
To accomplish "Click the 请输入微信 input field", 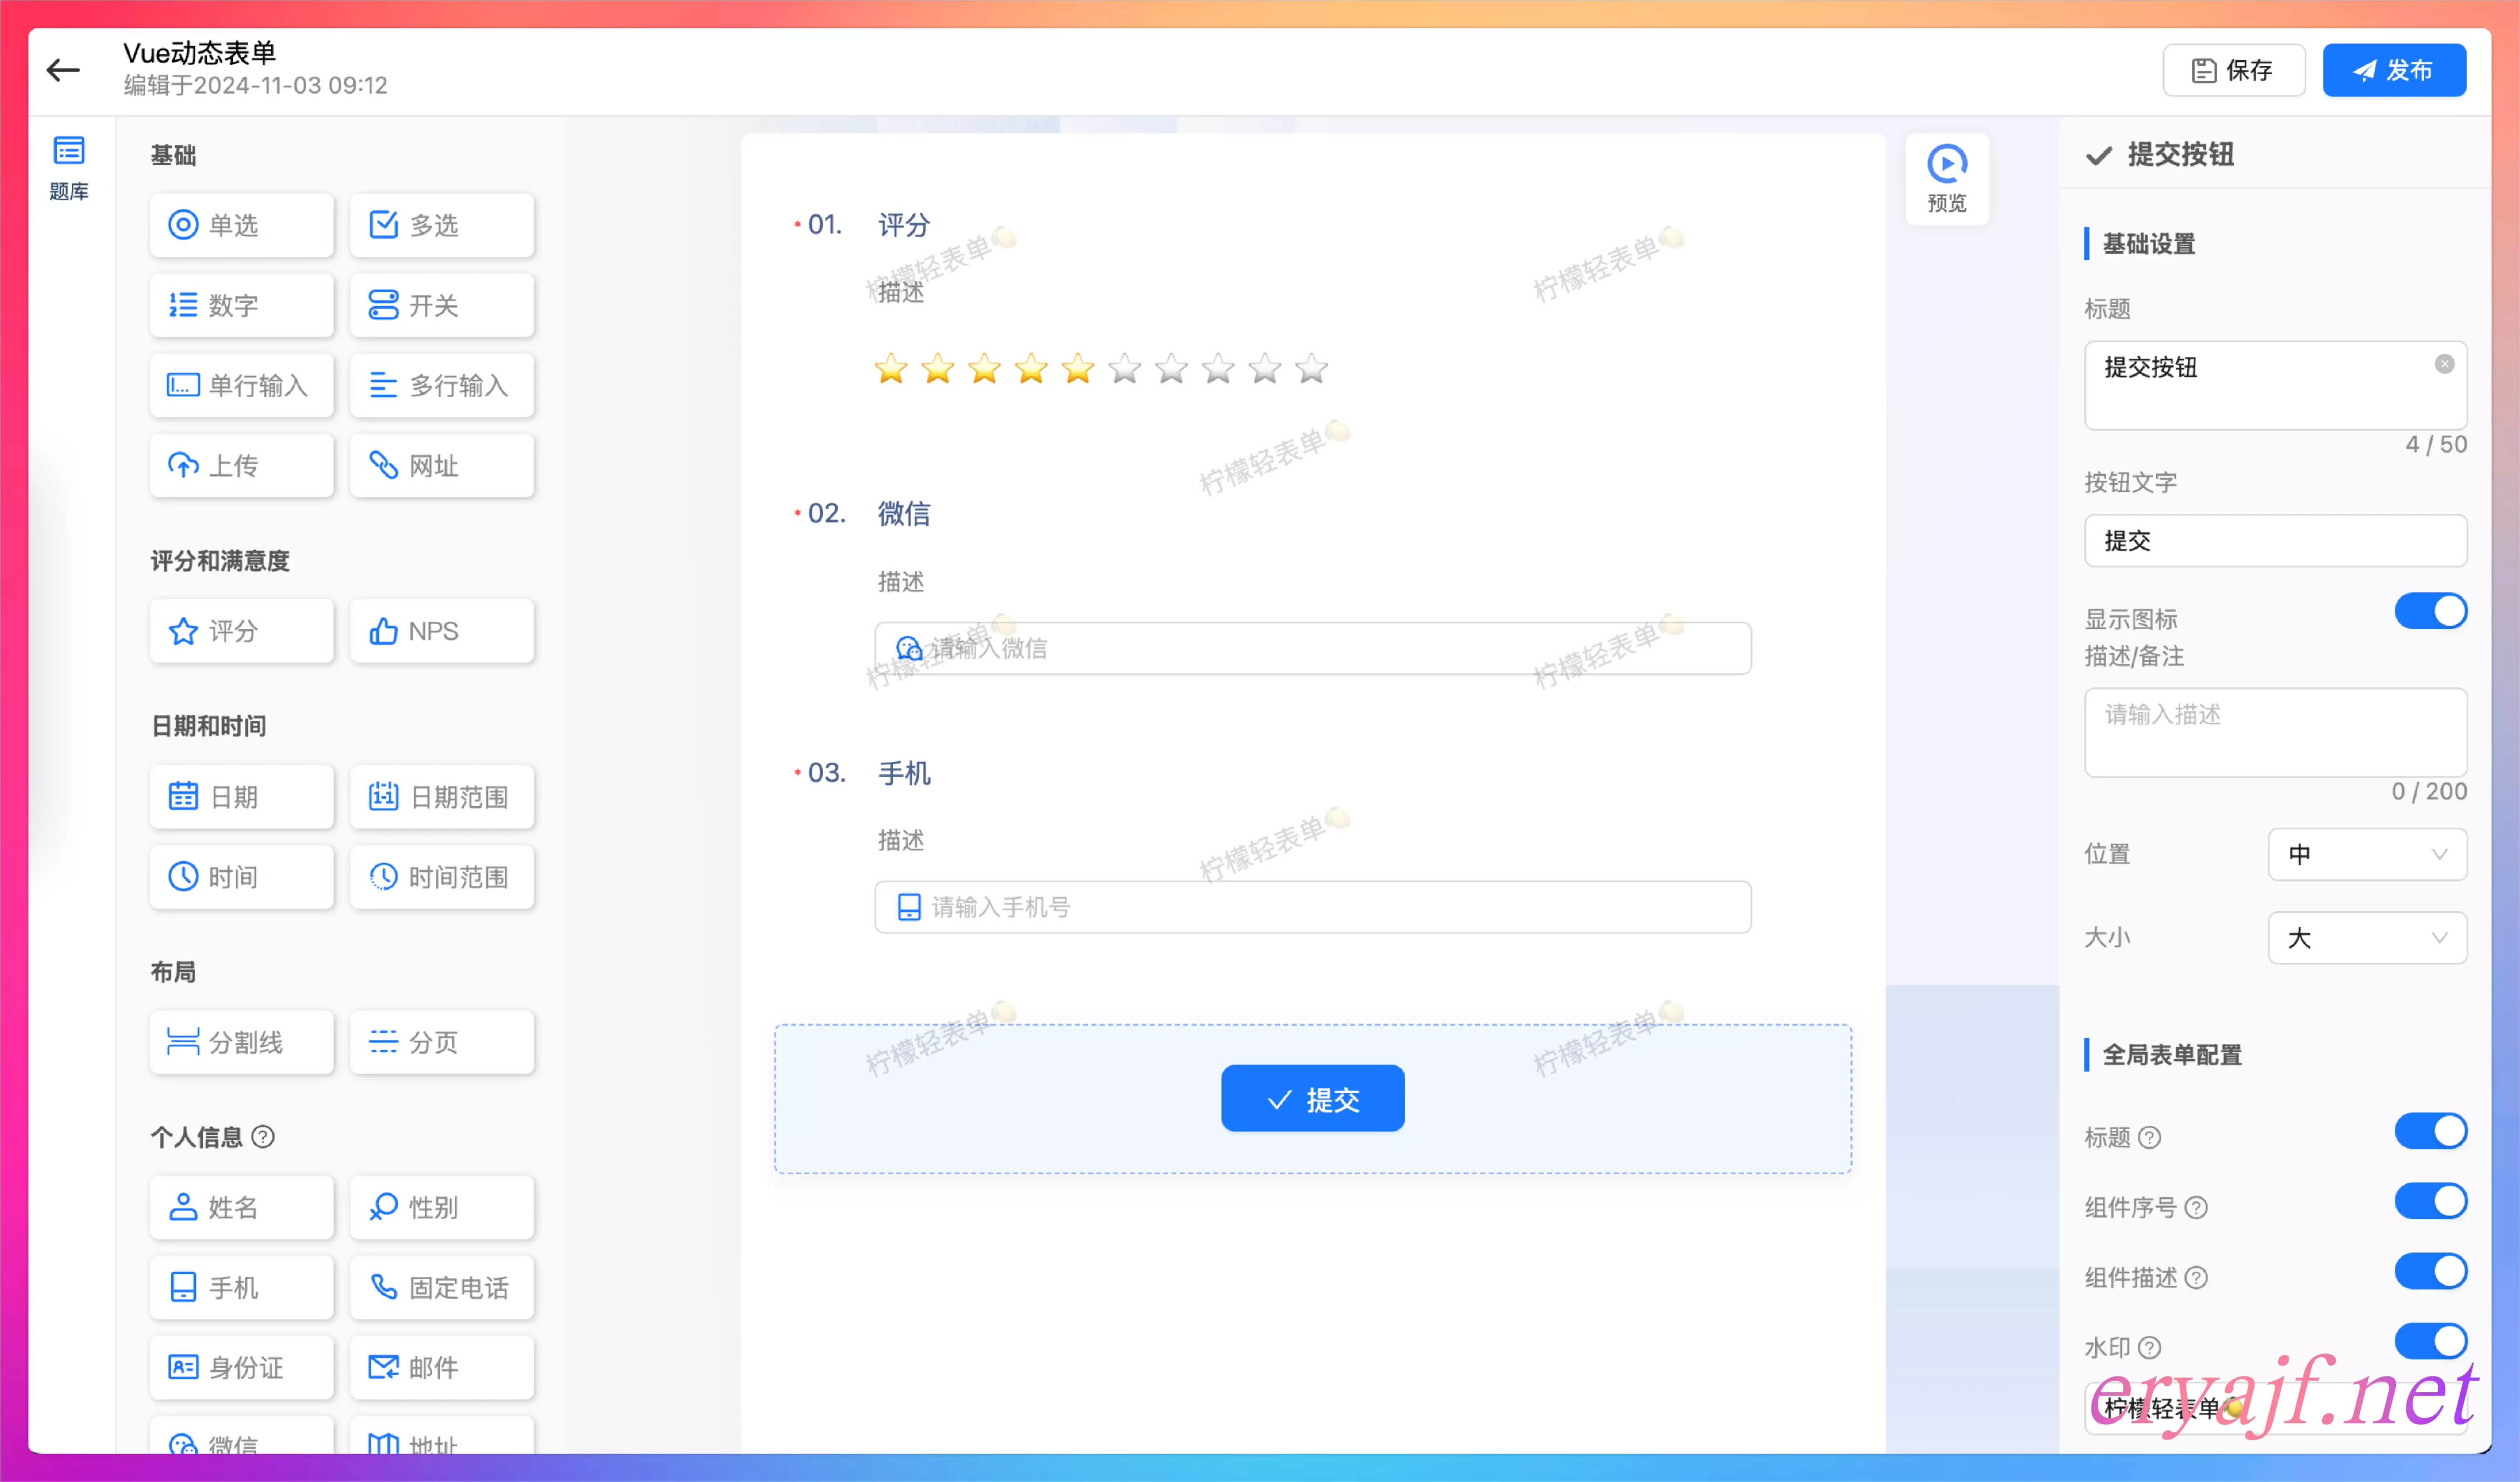I will pyautogui.click(x=1313, y=648).
